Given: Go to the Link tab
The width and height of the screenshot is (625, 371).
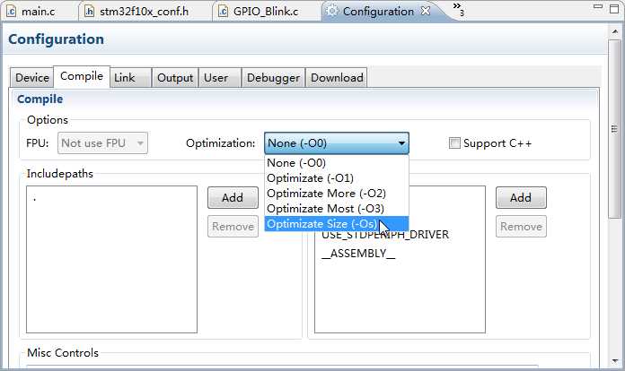Looking at the screenshot, I should (x=130, y=78).
